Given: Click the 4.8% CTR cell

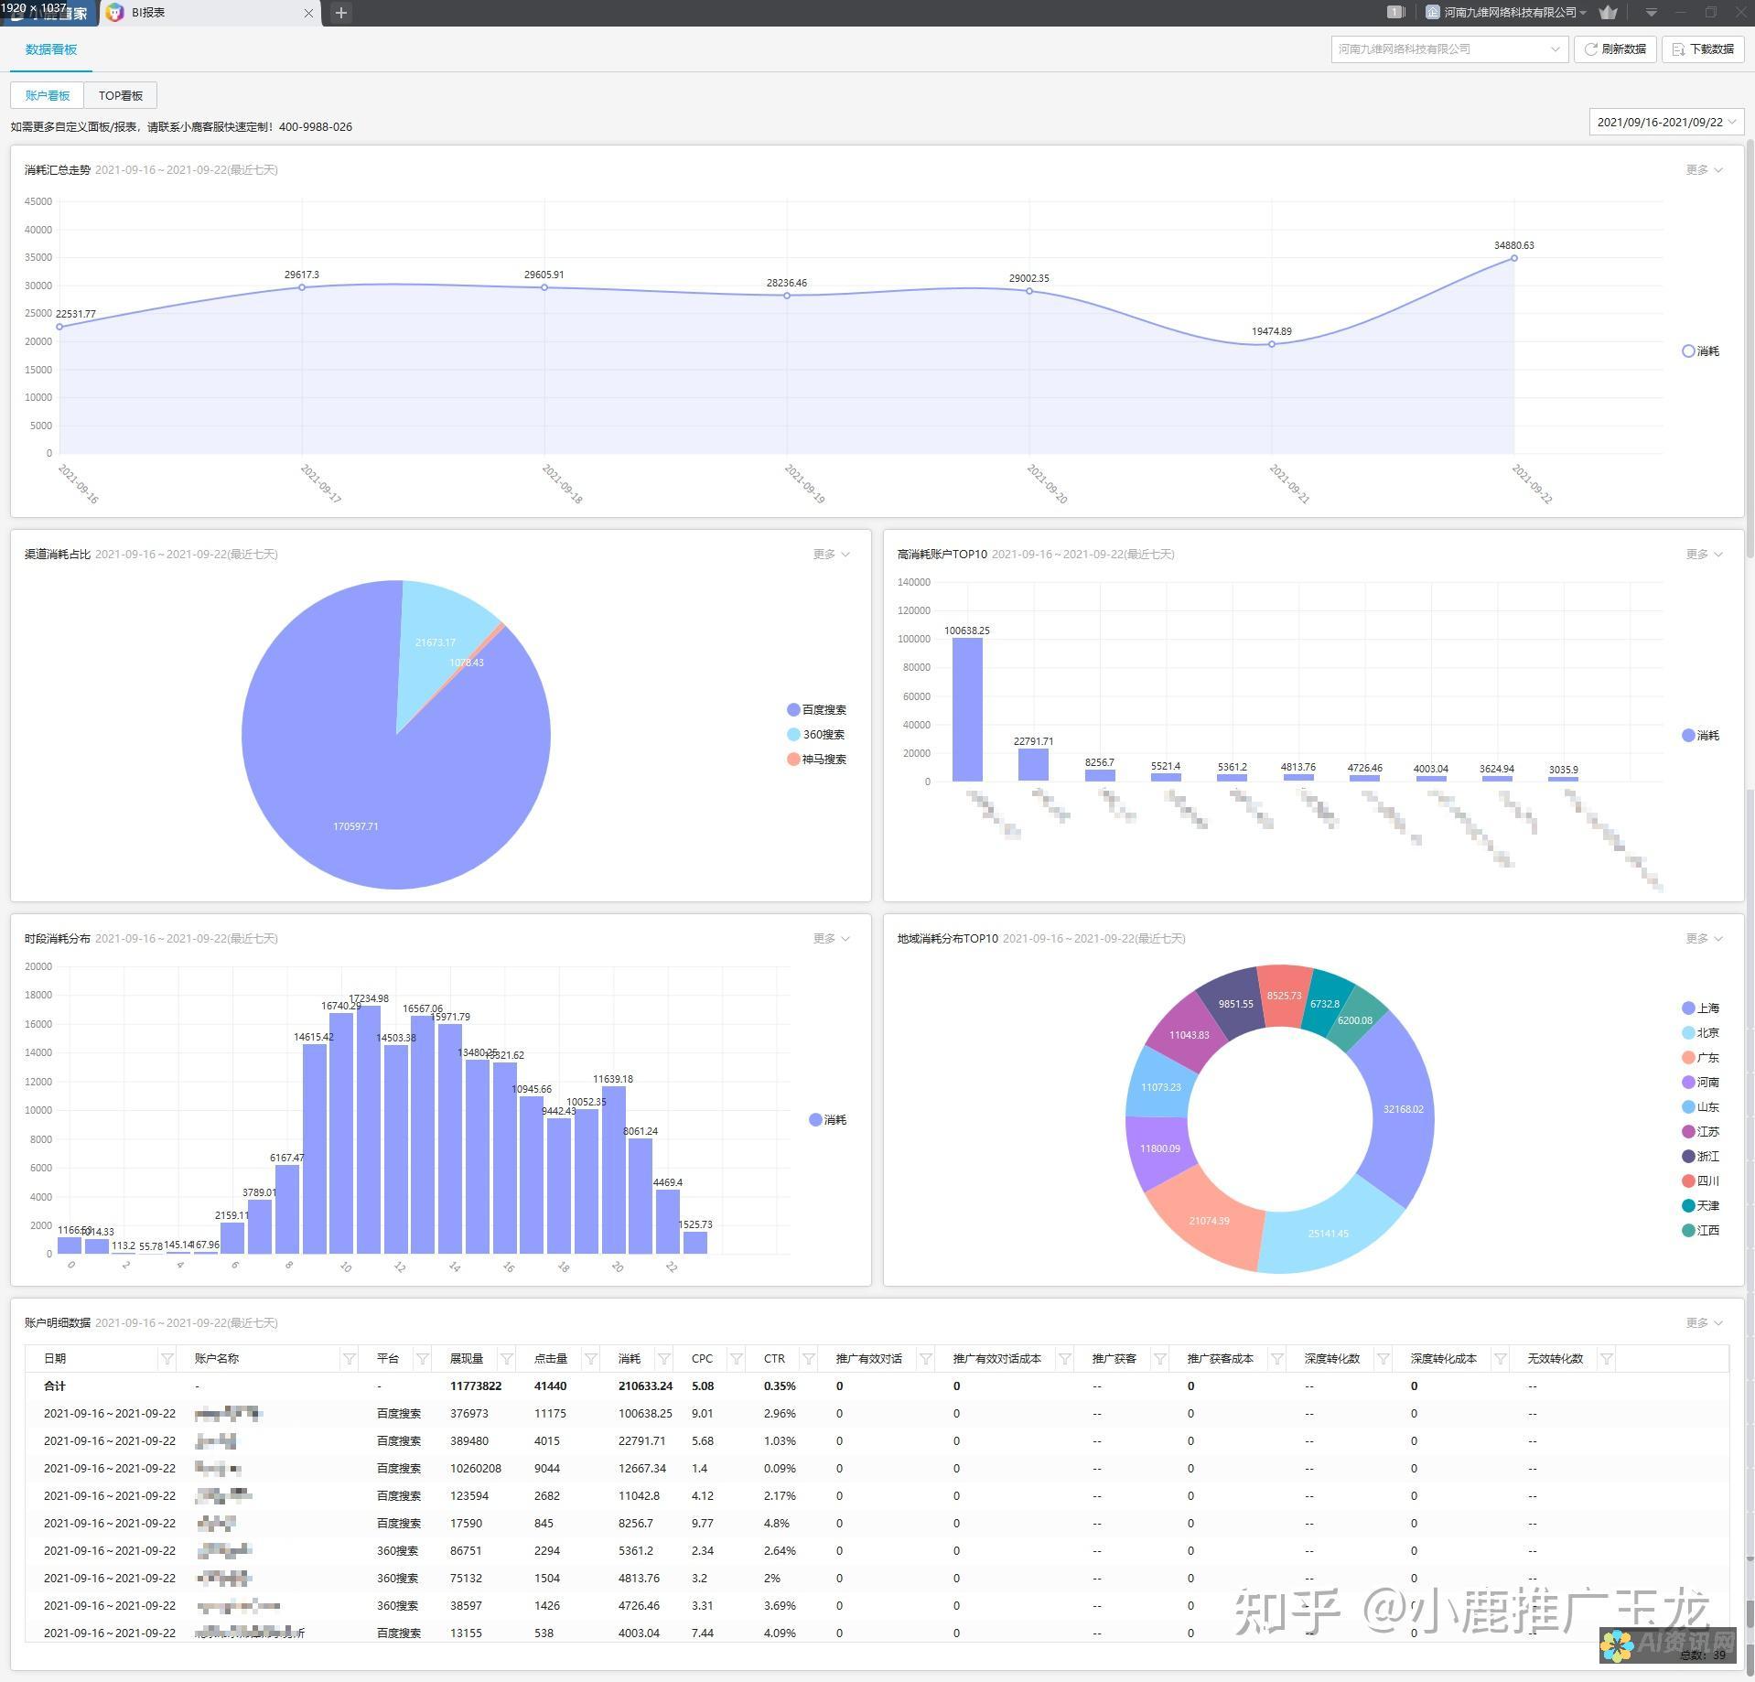Looking at the screenshot, I should 777,1524.
